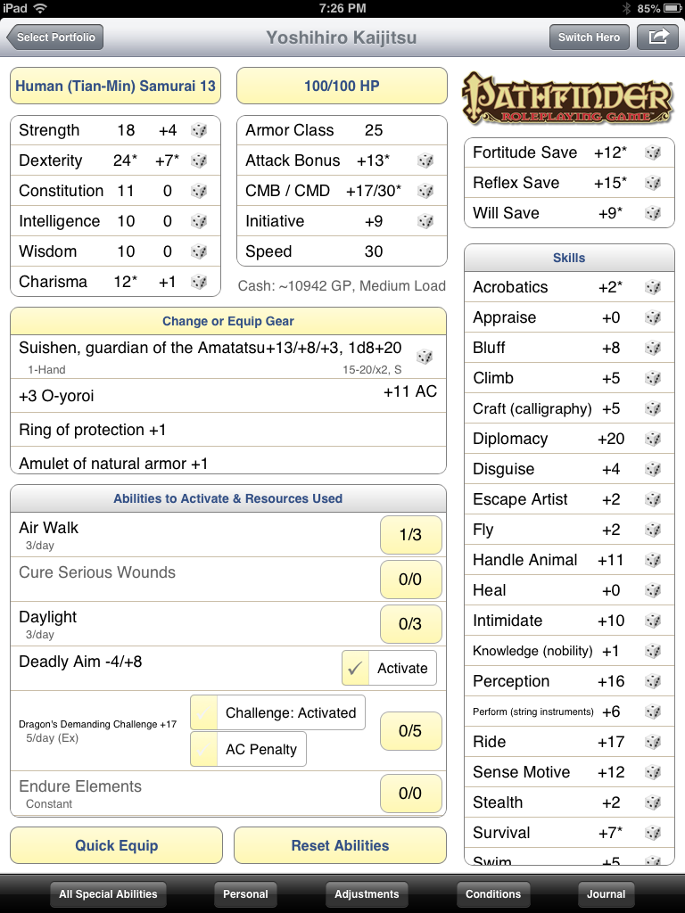Tap the 100/100 HP box
Viewport: 685px width, 913px height.
click(x=342, y=86)
